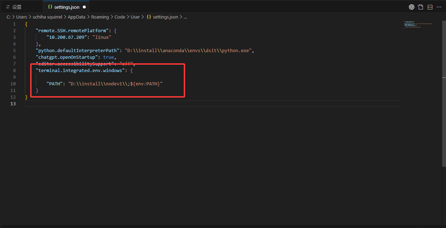The height and width of the screenshot is (228, 446).
Task: Expand the trailing … in the breadcrumb path
Action: coord(185,16)
